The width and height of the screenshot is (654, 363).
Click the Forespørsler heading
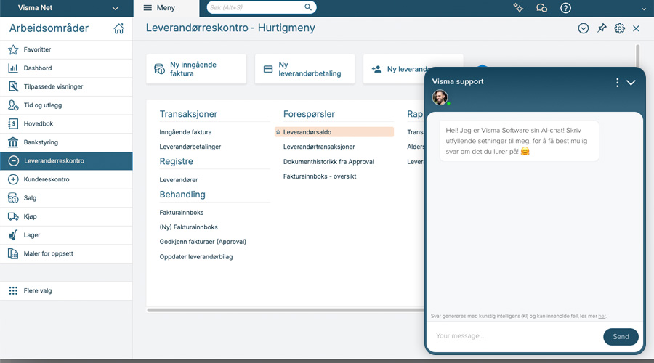pos(309,114)
